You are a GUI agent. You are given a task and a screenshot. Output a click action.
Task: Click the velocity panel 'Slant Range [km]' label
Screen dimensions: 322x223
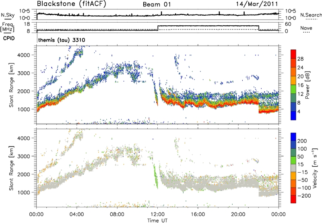[x=11, y=168]
